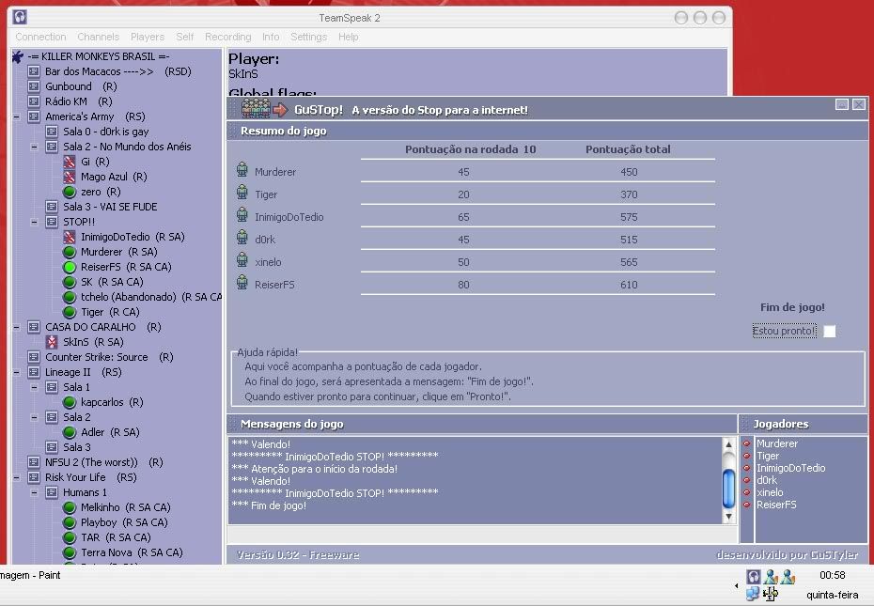The width and height of the screenshot is (874, 606).
Task: Click the green light beside Adler
Action: [x=70, y=432]
